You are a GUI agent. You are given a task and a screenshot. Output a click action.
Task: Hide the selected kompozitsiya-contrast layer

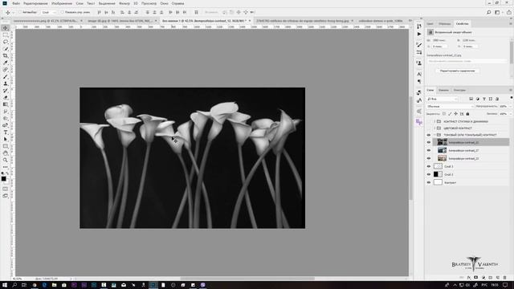click(x=428, y=142)
